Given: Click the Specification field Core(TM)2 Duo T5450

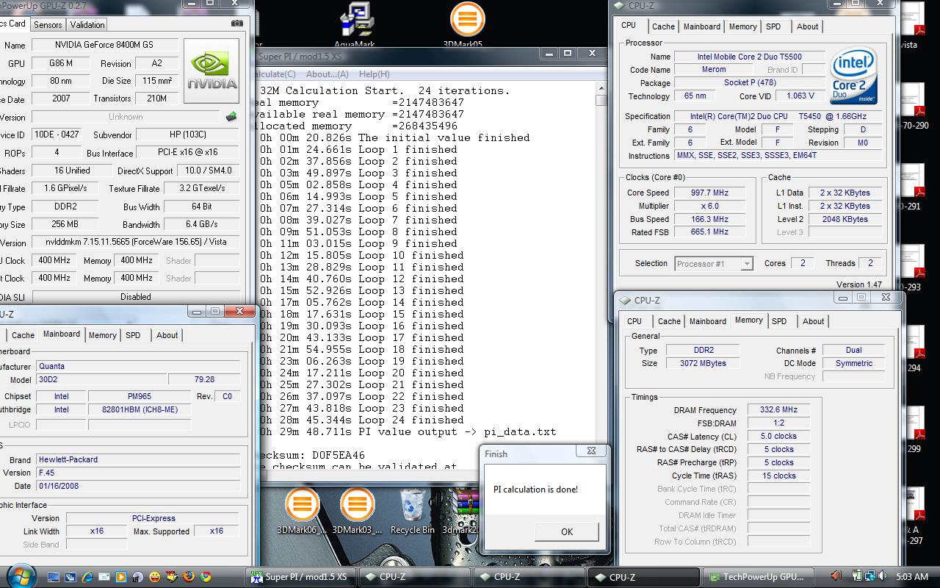Looking at the screenshot, I should pyautogui.click(x=780, y=117).
